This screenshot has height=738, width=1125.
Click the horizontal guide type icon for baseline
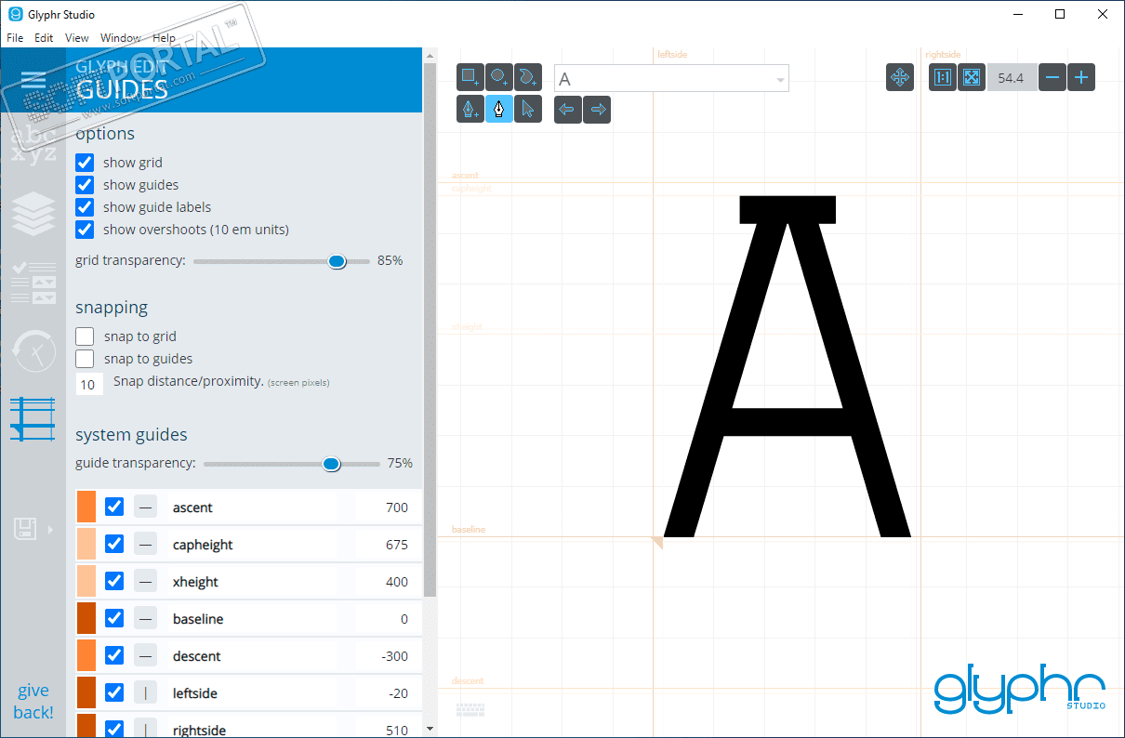click(146, 619)
